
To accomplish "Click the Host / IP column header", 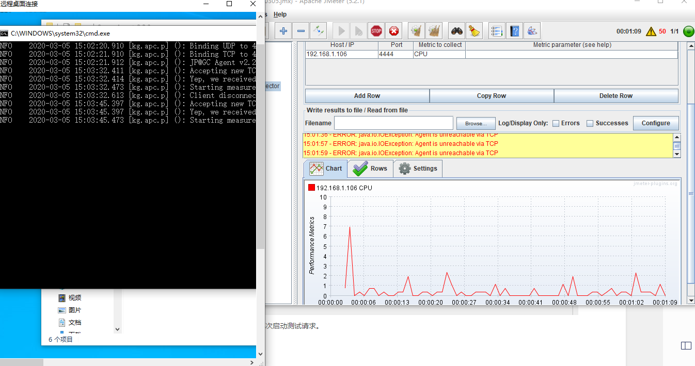I will pyautogui.click(x=342, y=45).
